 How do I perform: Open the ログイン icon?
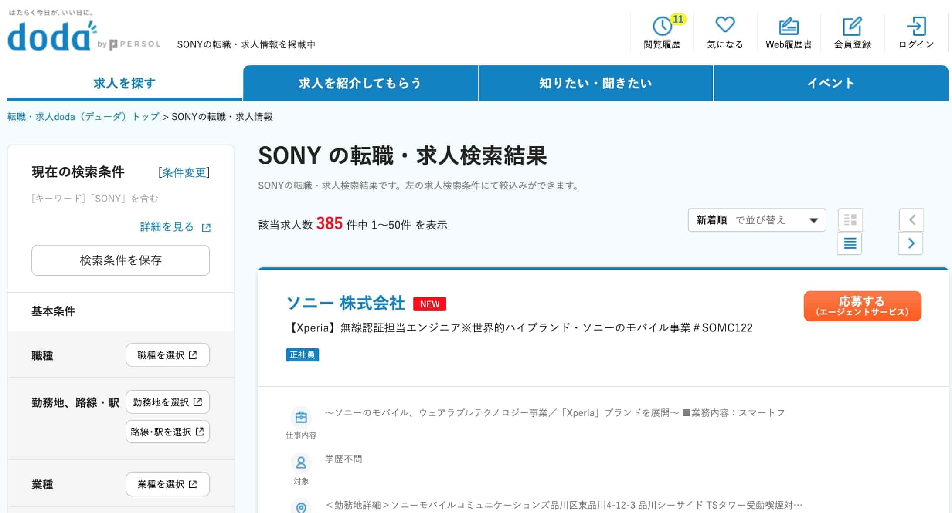pyautogui.click(x=916, y=26)
